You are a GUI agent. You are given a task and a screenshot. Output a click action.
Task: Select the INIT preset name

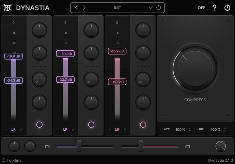pyautogui.click(x=117, y=7)
